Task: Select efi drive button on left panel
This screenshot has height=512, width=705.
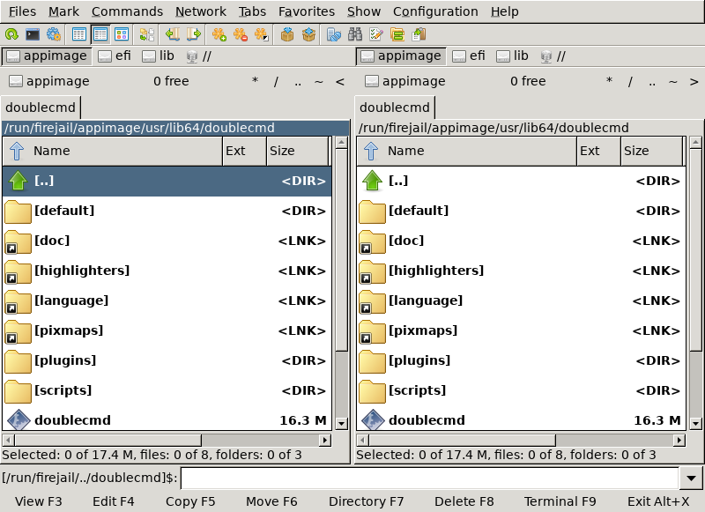Action: (x=115, y=56)
